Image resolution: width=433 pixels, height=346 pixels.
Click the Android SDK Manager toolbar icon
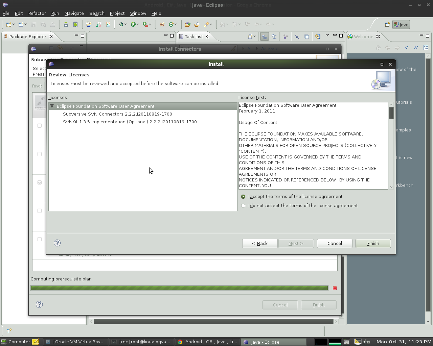click(x=66, y=24)
